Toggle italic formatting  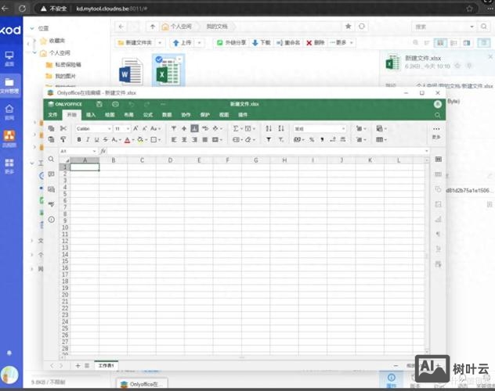[88, 140]
